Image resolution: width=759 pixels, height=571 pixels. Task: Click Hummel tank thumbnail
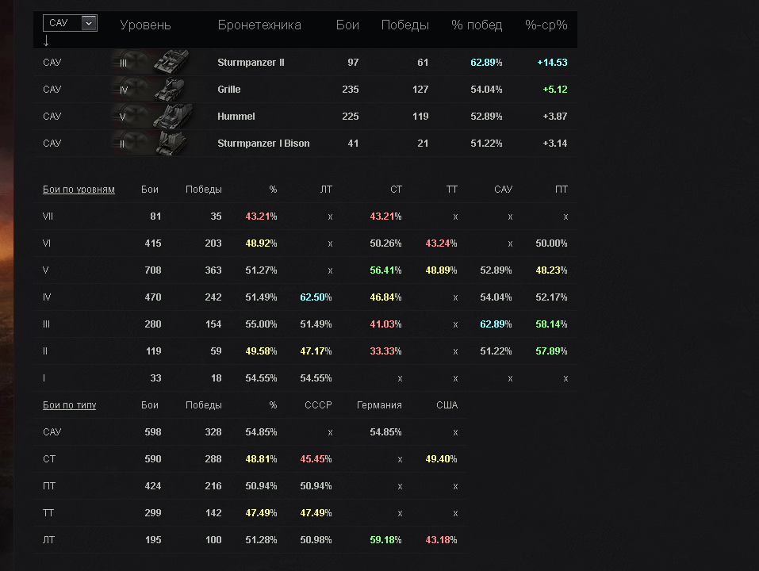coord(173,116)
